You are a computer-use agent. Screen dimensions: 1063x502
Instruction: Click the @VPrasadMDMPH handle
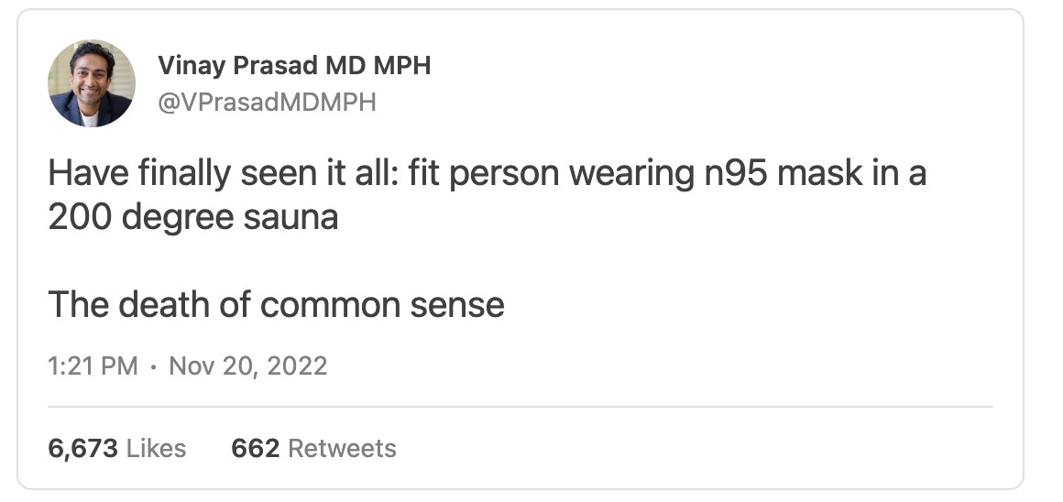pyautogui.click(x=267, y=102)
